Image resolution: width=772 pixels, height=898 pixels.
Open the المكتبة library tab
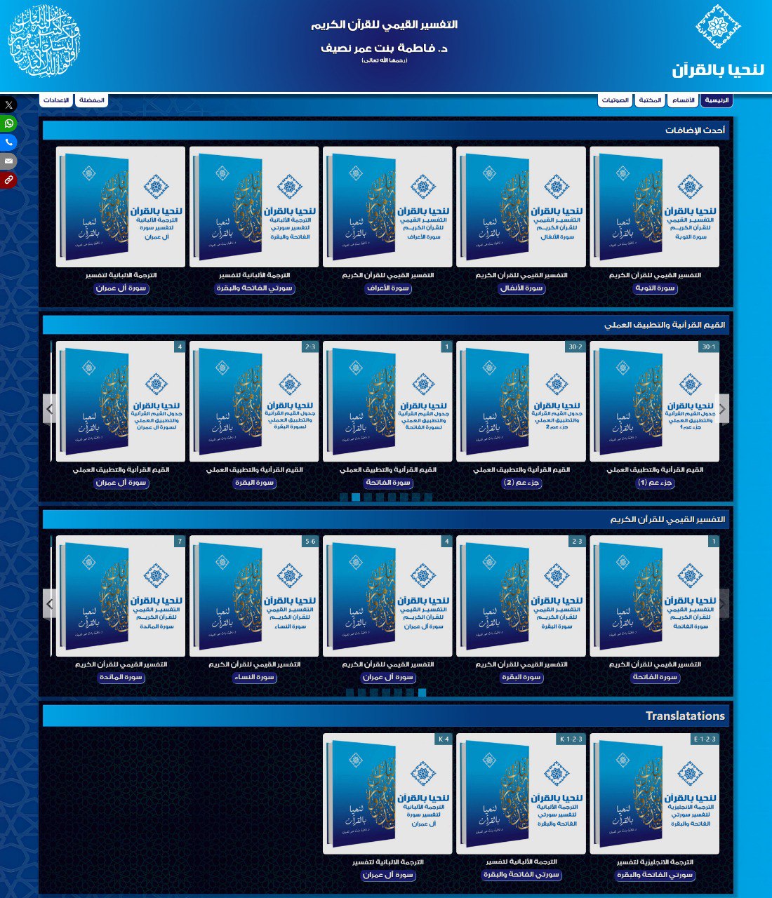pos(650,100)
